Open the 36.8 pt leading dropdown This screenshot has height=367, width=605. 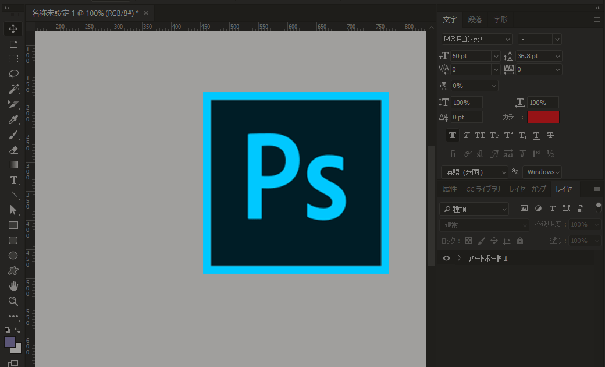pyautogui.click(x=557, y=56)
